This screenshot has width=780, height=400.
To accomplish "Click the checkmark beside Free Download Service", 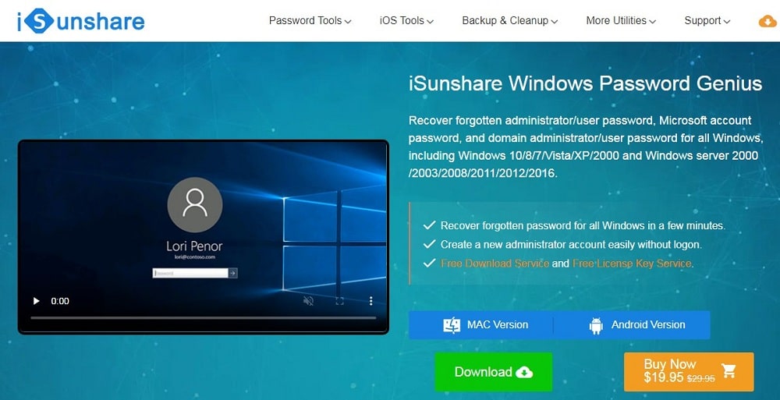I will pos(429,264).
